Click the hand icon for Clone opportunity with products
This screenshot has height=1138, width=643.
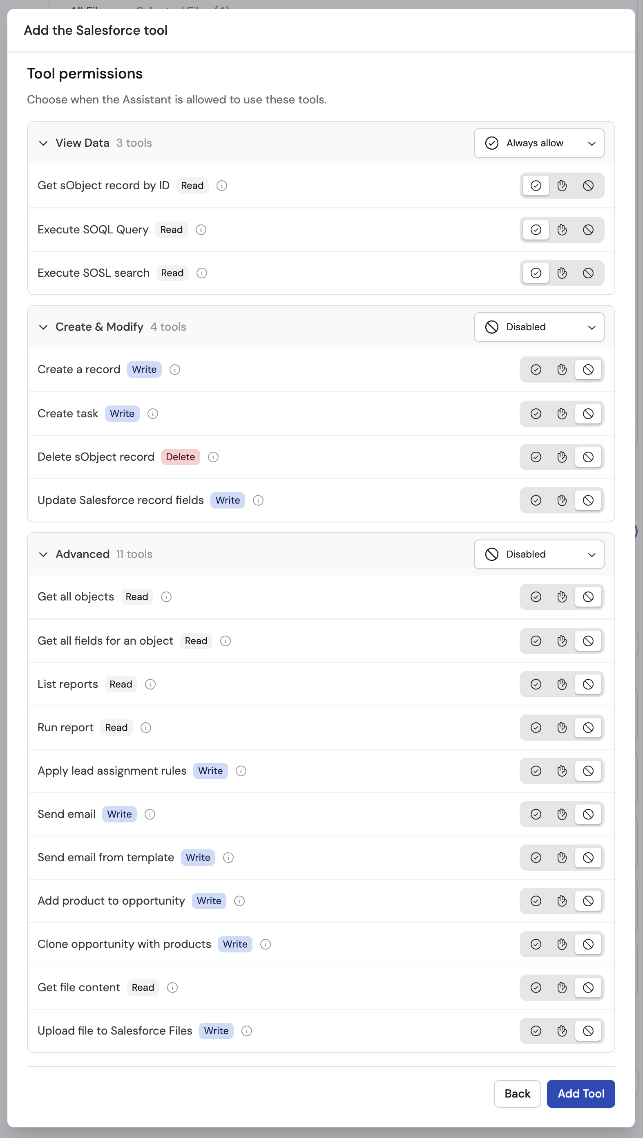pyautogui.click(x=562, y=944)
